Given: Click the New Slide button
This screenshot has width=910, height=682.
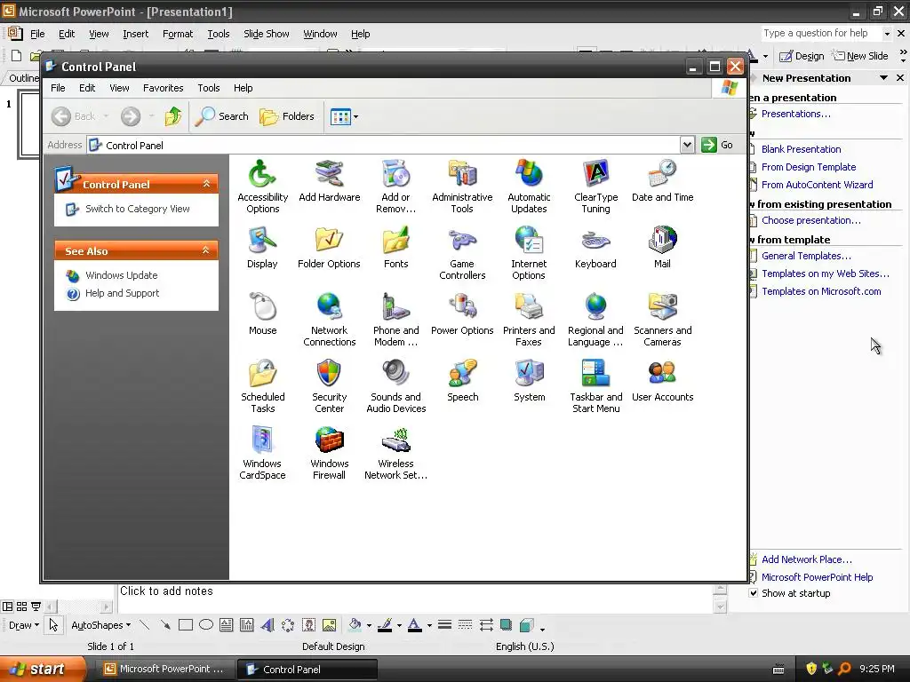Looking at the screenshot, I should 860,56.
